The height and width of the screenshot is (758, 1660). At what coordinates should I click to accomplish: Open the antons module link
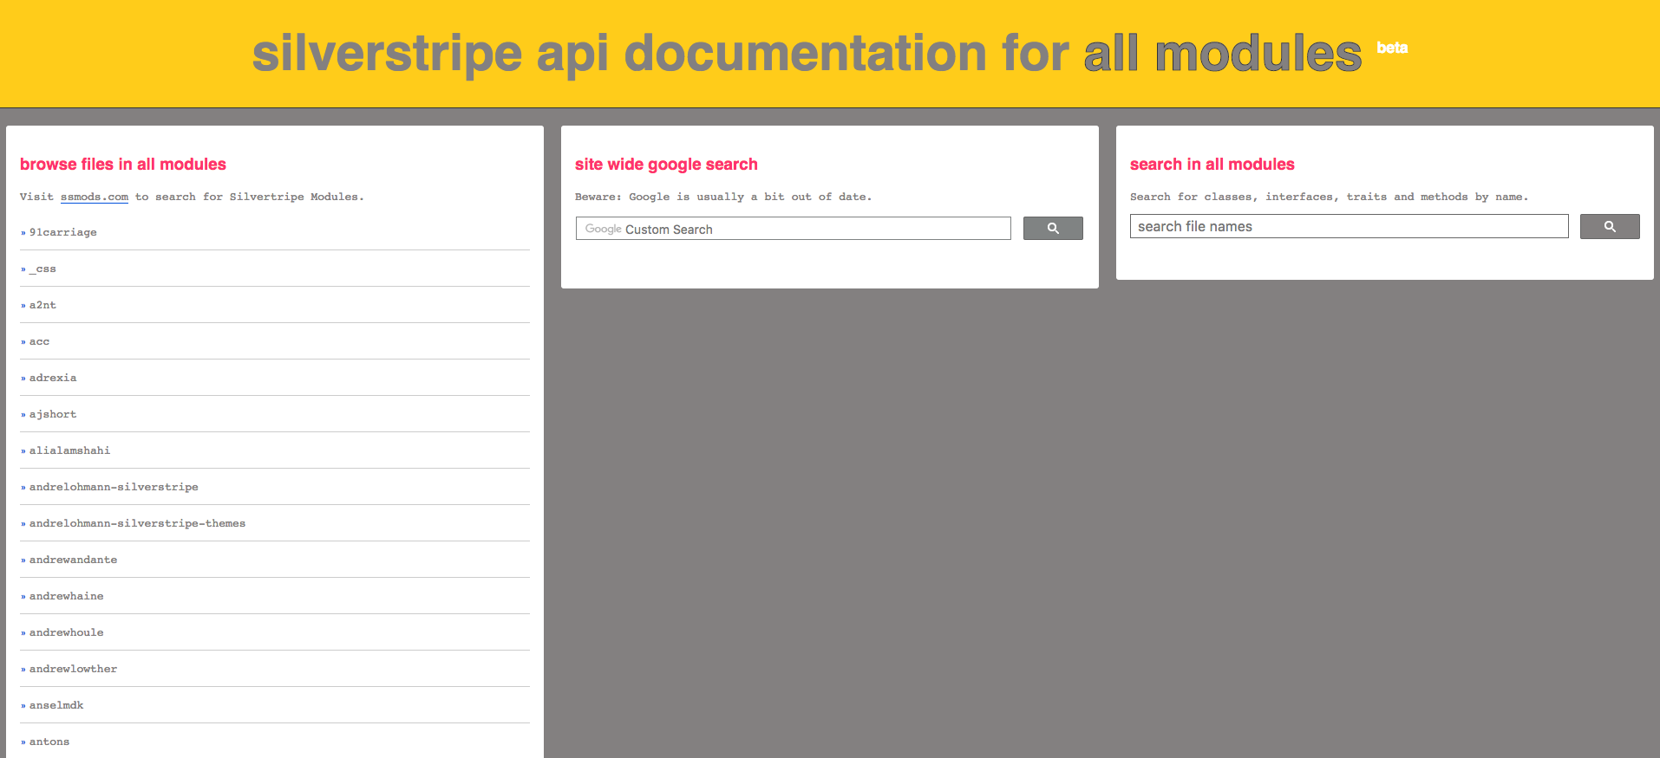point(49,742)
